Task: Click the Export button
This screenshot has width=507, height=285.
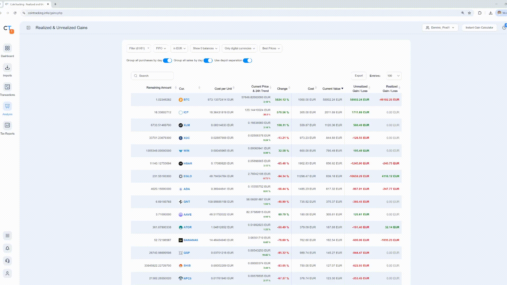Action: coord(359,76)
